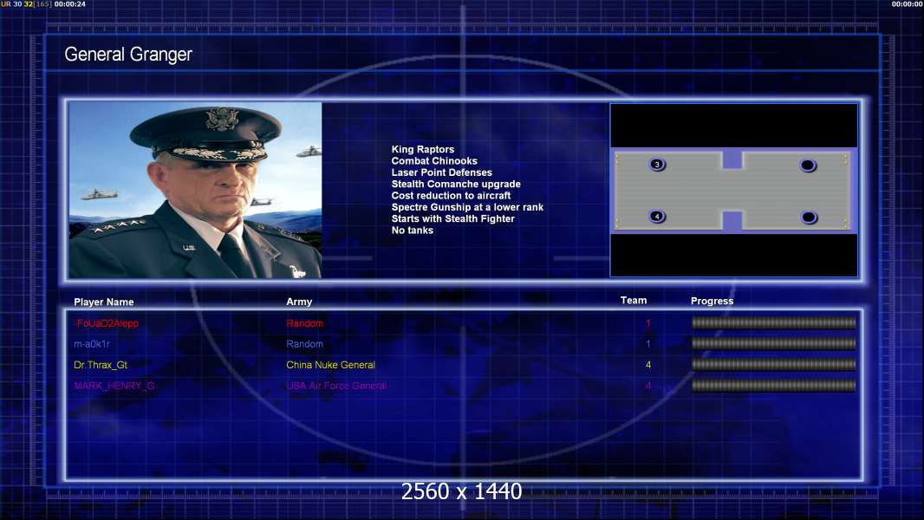
Task: Click the Combat Chinooks feature line
Action: (x=434, y=161)
